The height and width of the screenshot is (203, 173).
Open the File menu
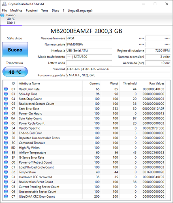point(4,11)
